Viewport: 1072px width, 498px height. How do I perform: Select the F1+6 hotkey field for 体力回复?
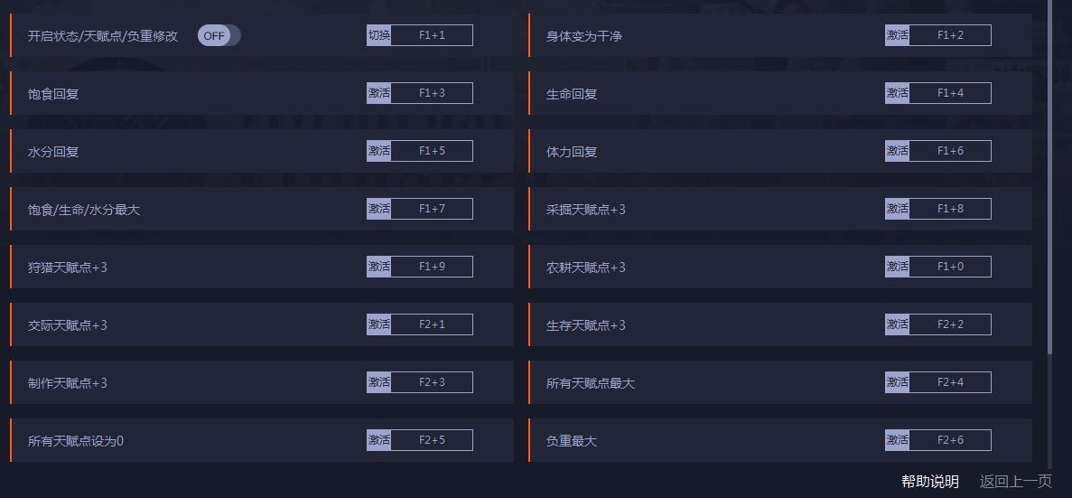click(x=950, y=151)
